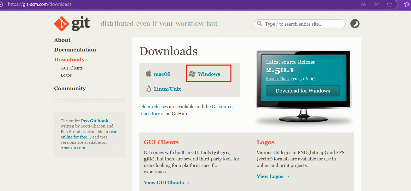The image size is (411, 191).
Task: Click the Apple macOS icon
Action: tap(148, 73)
